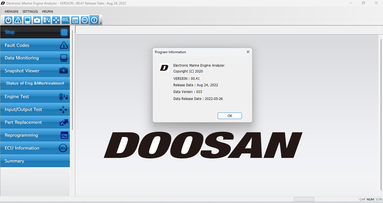383x203 pixels.
Task: Click the Stop button in the sidebar
Action: (35, 32)
